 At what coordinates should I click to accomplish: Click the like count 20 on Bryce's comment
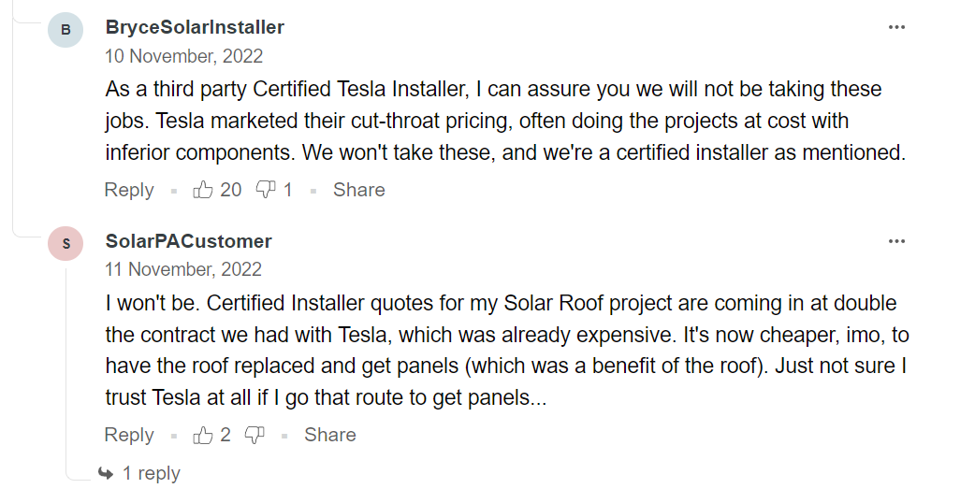(231, 191)
